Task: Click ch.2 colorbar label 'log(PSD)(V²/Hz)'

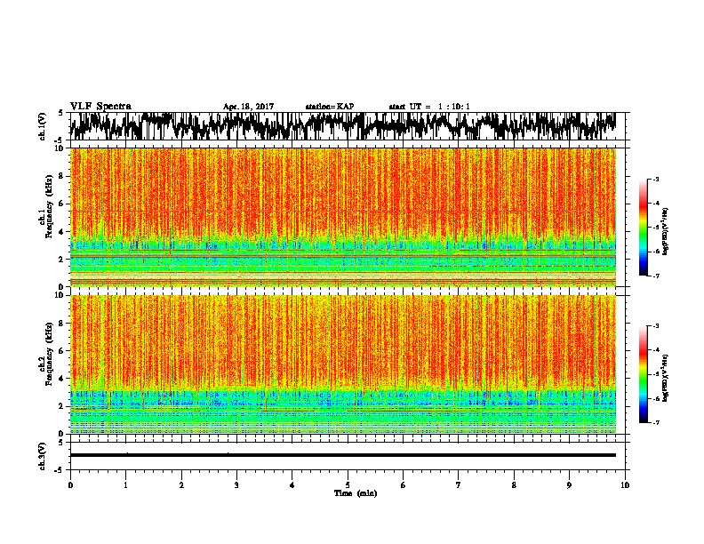Action: tap(666, 377)
